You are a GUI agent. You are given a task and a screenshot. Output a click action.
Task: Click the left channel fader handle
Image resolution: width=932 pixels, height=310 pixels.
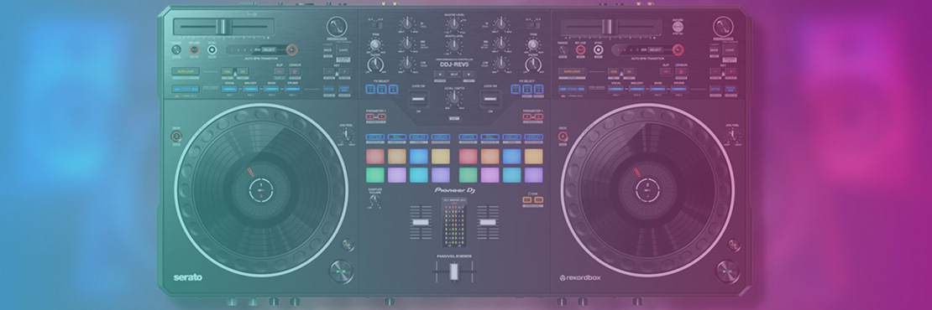421,221
